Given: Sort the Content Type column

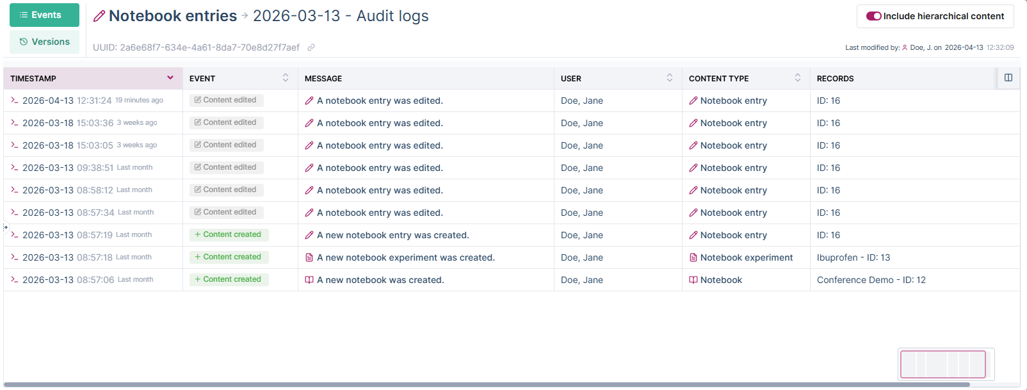Looking at the screenshot, I should coord(798,78).
